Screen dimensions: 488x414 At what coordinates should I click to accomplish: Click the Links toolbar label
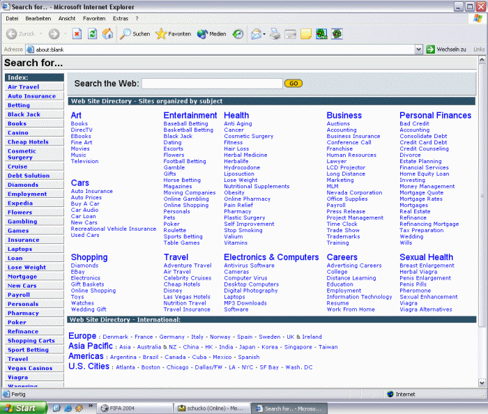pyautogui.click(x=480, y=49)
